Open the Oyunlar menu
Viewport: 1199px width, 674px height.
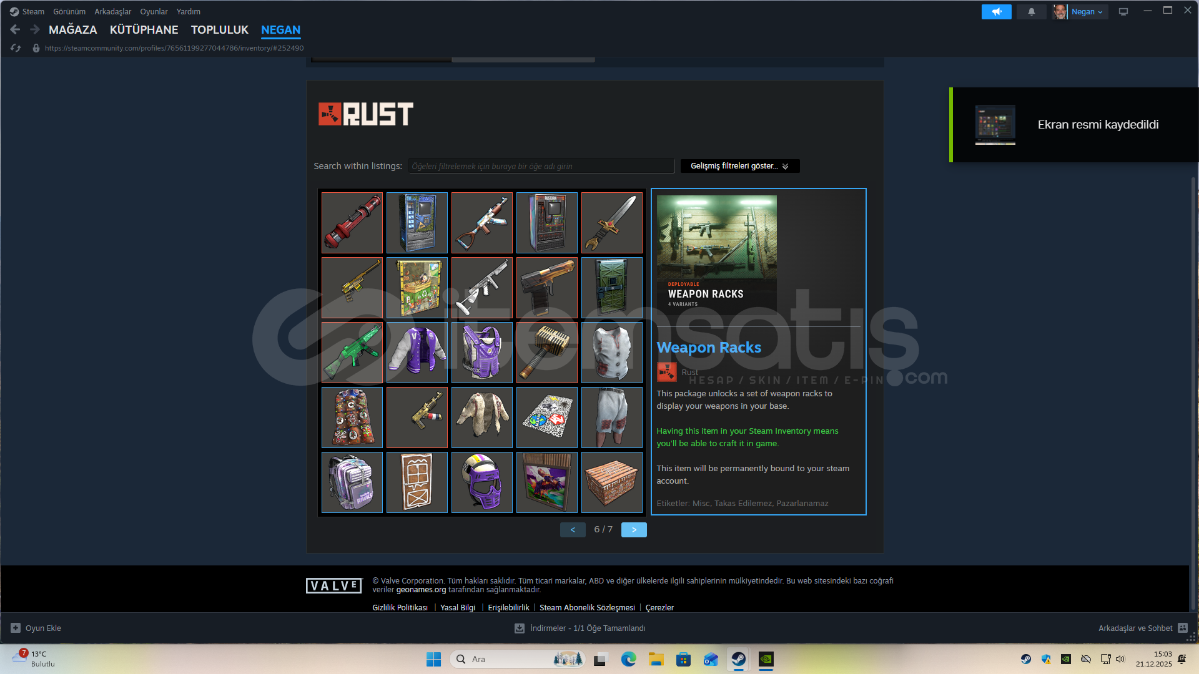click(x=154, y=12)
